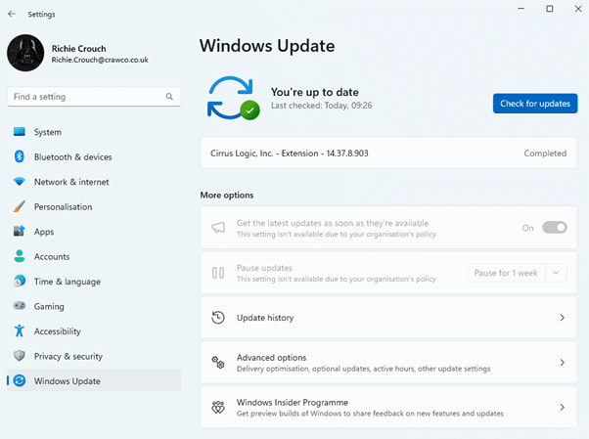Screen dimensions: 589x439
Task: Click the Personalisation paintbrush icon
Action: point(20,206)
